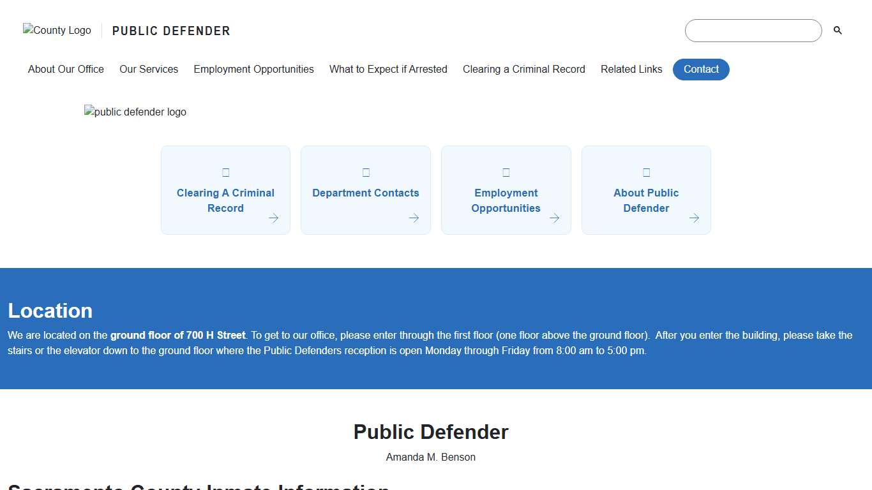This screenshot has width=872, height=490.
Task: Select the Clearing a Criminal Record nav link
Action: click(523, 69)
